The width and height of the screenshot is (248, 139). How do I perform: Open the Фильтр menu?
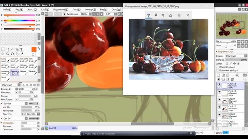click(x=90, y=9)
